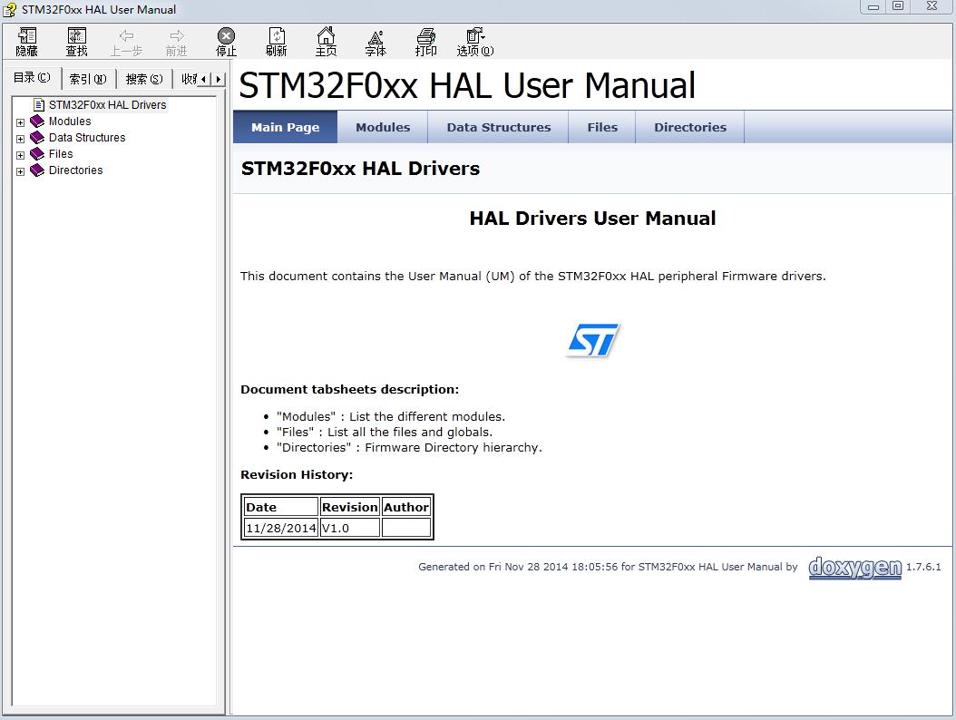
Task: Open the Files navigation tab
Action: click(x=602, y=127)
